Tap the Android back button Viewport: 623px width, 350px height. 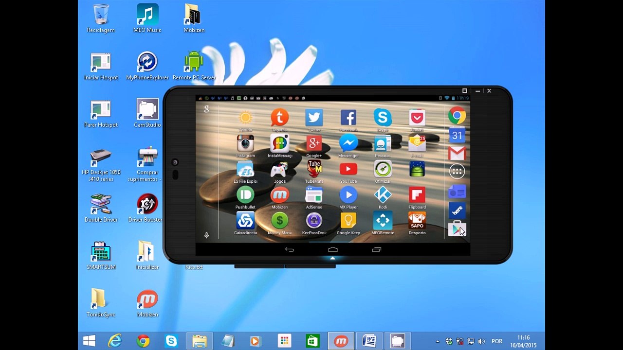coord(290,250)
